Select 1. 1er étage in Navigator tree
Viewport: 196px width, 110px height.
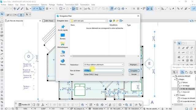[x=185, y=86]
